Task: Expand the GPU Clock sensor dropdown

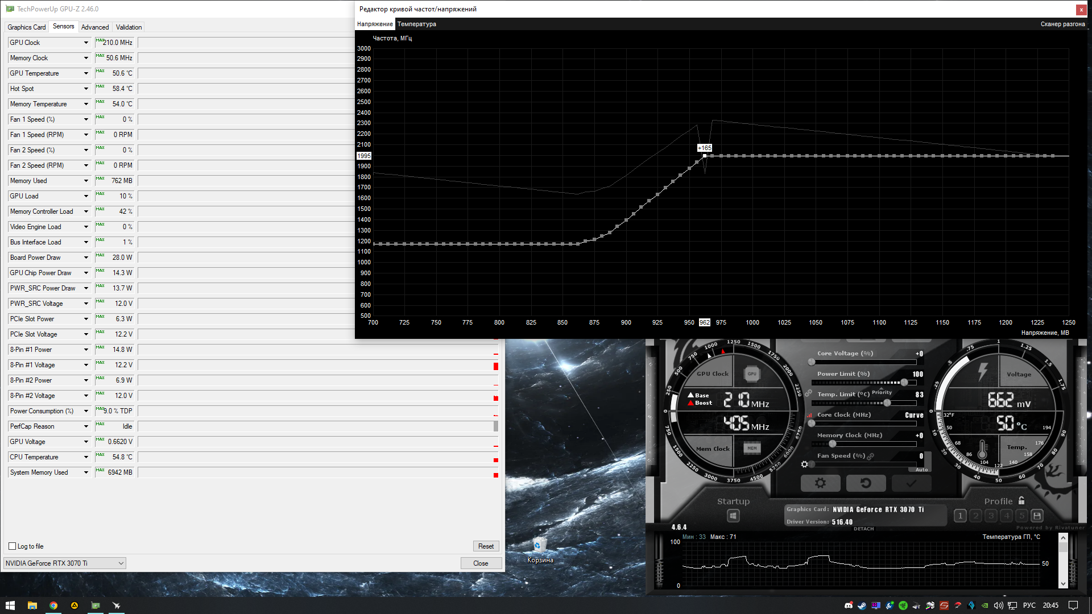Action: [86, 43]
